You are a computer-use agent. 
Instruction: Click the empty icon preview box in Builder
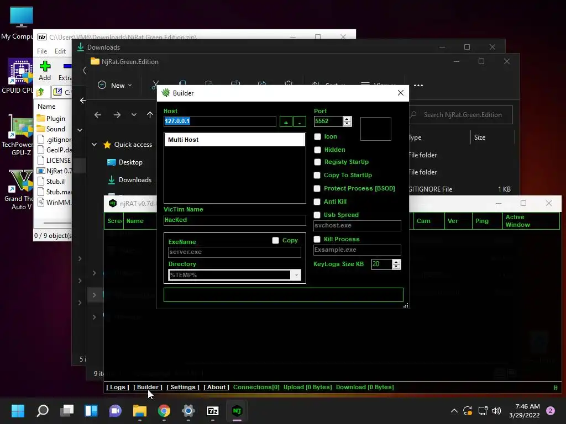click(x=375, y=129)
